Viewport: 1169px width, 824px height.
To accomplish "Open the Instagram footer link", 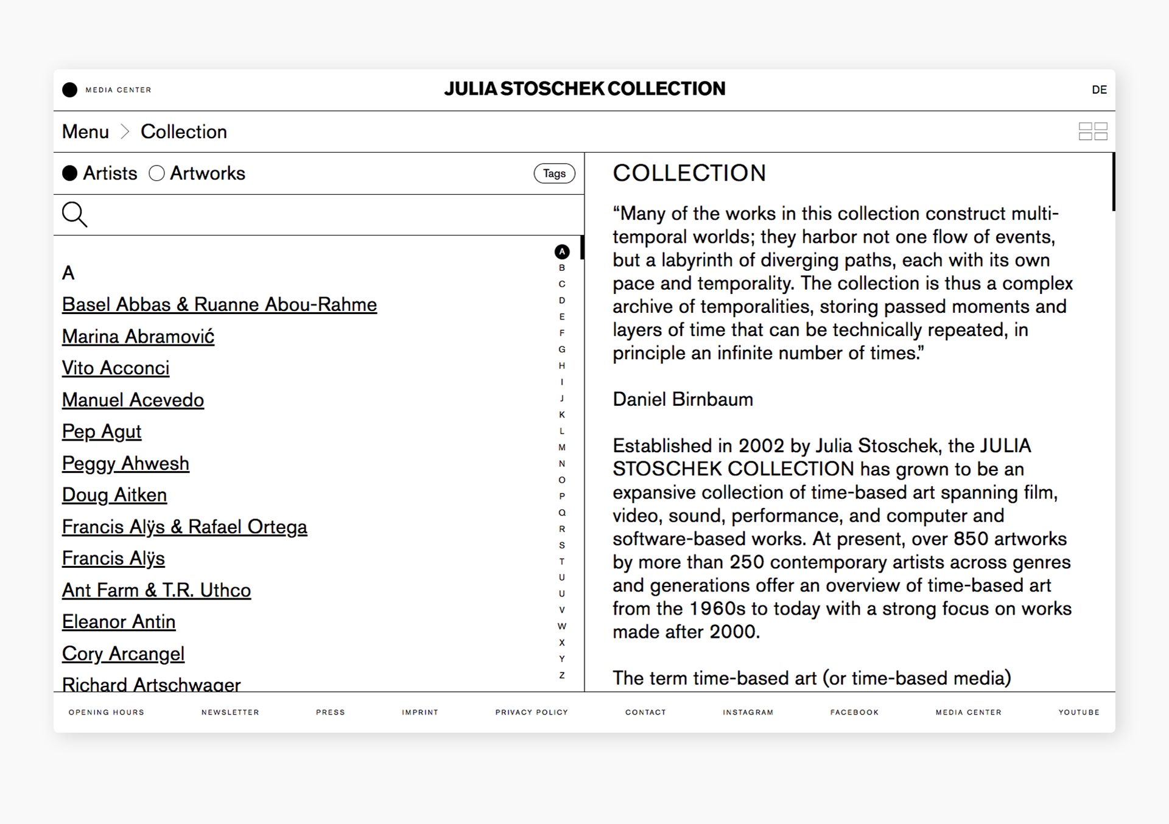I will [x=748, y=712].
